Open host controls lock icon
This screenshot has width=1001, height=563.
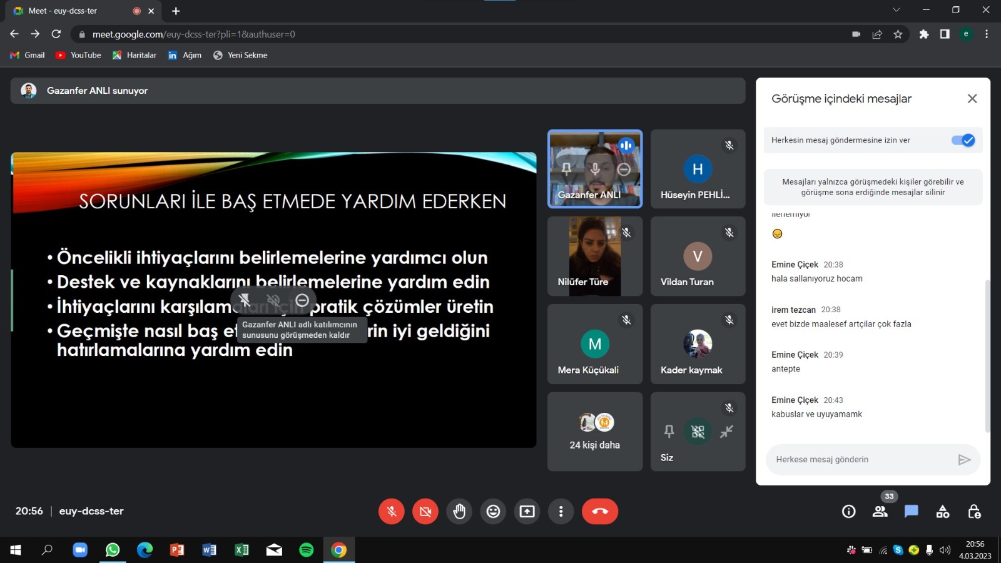tap(973, 512)
